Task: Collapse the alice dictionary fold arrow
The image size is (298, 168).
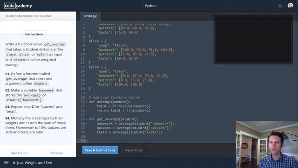Action: click(87, 41)
